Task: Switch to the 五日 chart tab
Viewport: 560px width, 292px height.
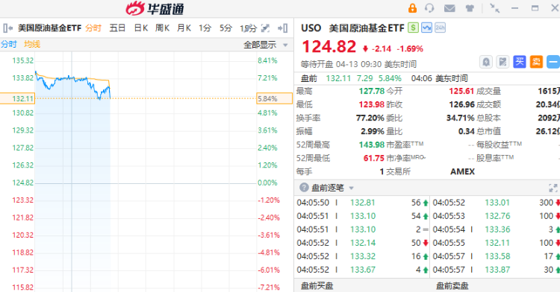Action: point(117,28)
